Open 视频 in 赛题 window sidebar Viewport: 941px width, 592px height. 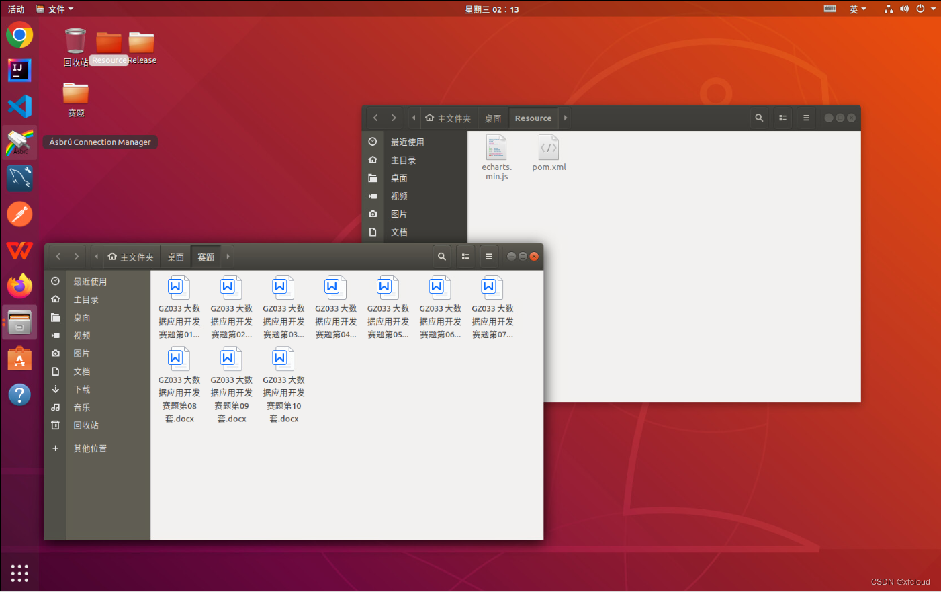97,335
